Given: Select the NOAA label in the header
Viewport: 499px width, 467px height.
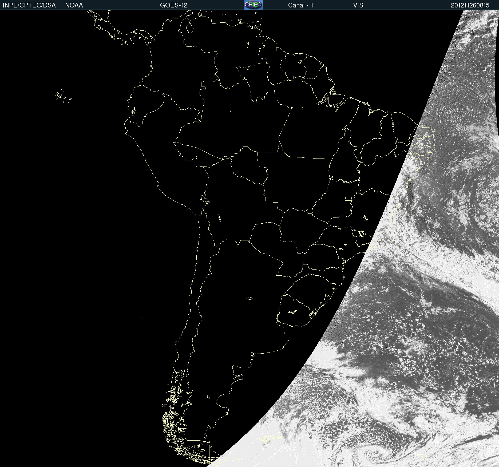Looking at the screenshot, I should click(x=74, y=5).
